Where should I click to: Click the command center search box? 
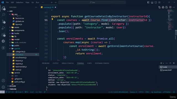(92, 2)
